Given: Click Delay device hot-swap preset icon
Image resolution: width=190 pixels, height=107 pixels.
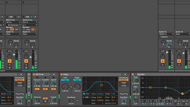Looking at the screenshot, I should pyautogui.click(x=122, y=74).
